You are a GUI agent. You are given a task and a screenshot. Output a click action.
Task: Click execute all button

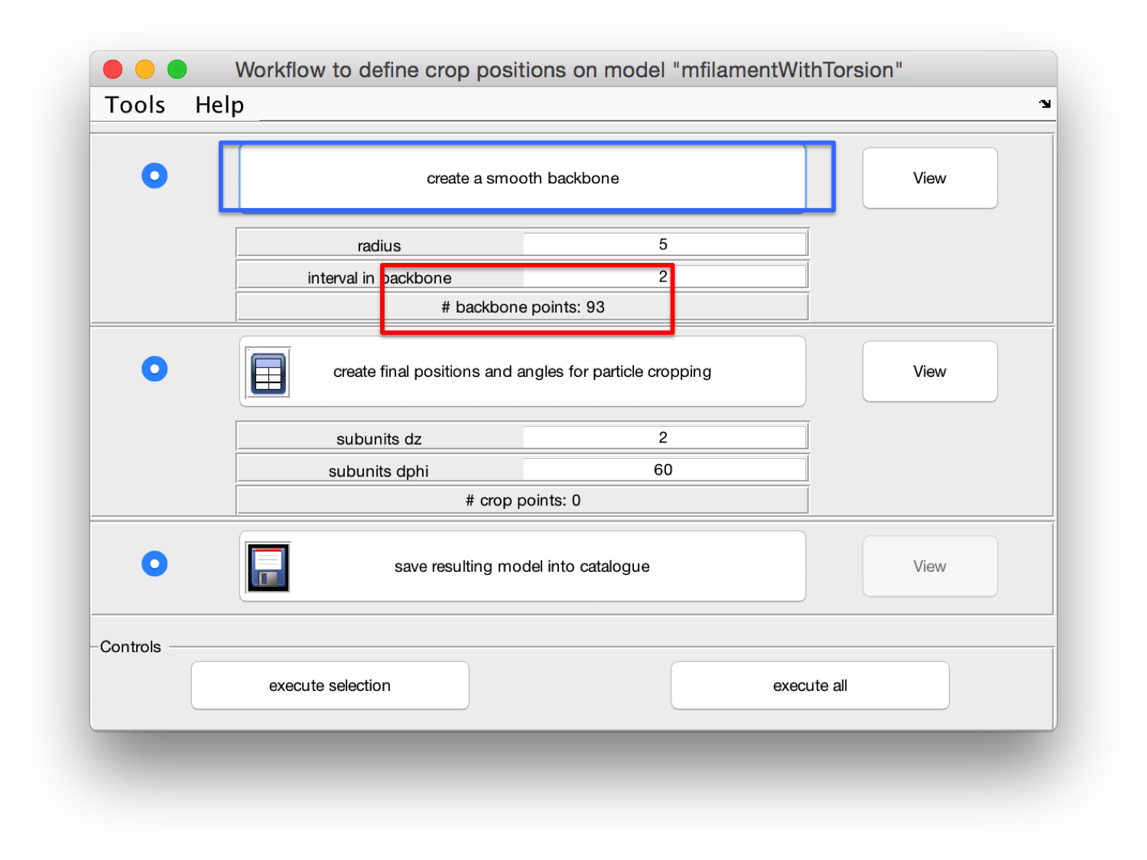[x=810, y=686]
